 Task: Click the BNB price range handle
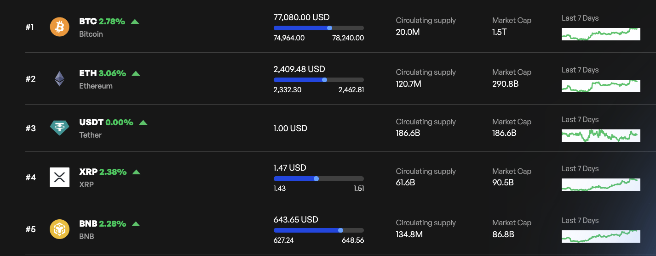(x=340, y=230)
